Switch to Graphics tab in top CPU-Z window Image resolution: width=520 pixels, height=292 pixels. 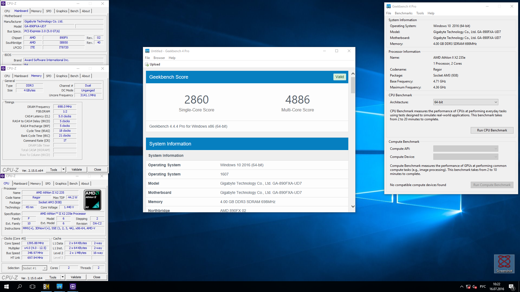point(62,11)
